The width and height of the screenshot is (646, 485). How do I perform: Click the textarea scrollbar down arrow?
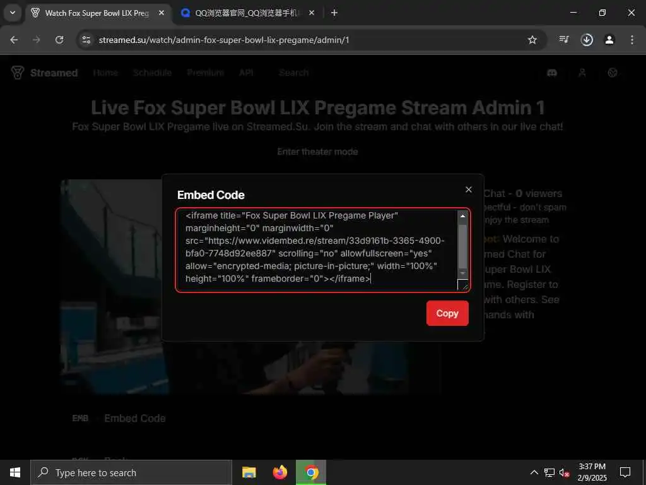coord(462,273)
